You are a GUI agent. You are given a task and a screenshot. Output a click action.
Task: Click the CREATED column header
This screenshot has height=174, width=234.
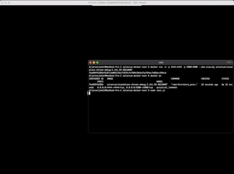click(x=205, y=79)
